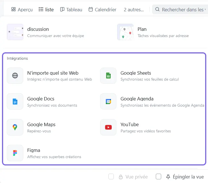208x183 pixels.
Task: Click 'Partagez vos vidéos favorites' text
Action: click(x=146, y=131)
